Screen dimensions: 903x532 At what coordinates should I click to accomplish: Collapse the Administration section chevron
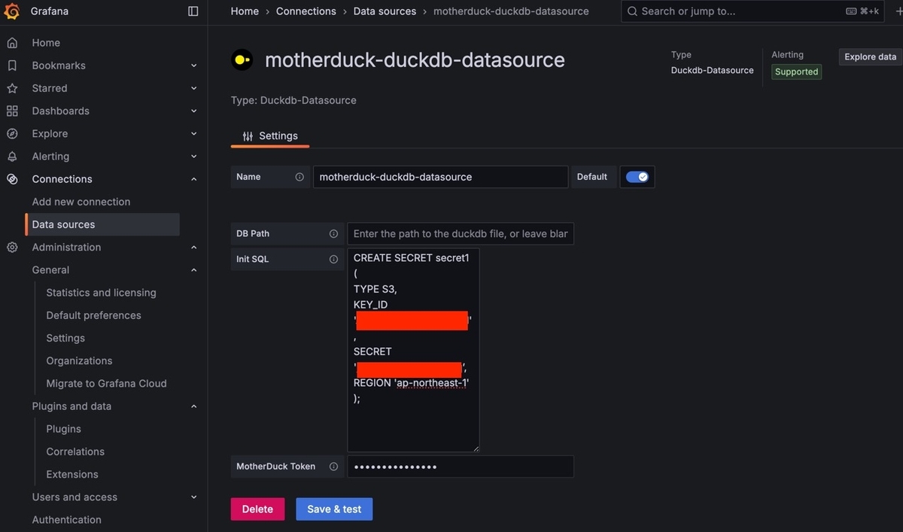(x=193, y=247)
